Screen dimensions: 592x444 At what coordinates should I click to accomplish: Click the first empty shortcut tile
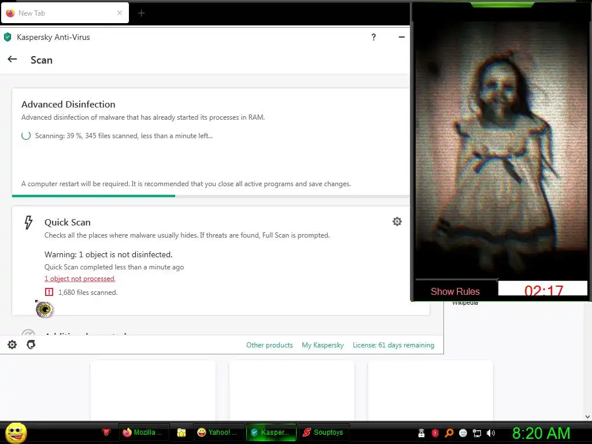pos(153,390)
